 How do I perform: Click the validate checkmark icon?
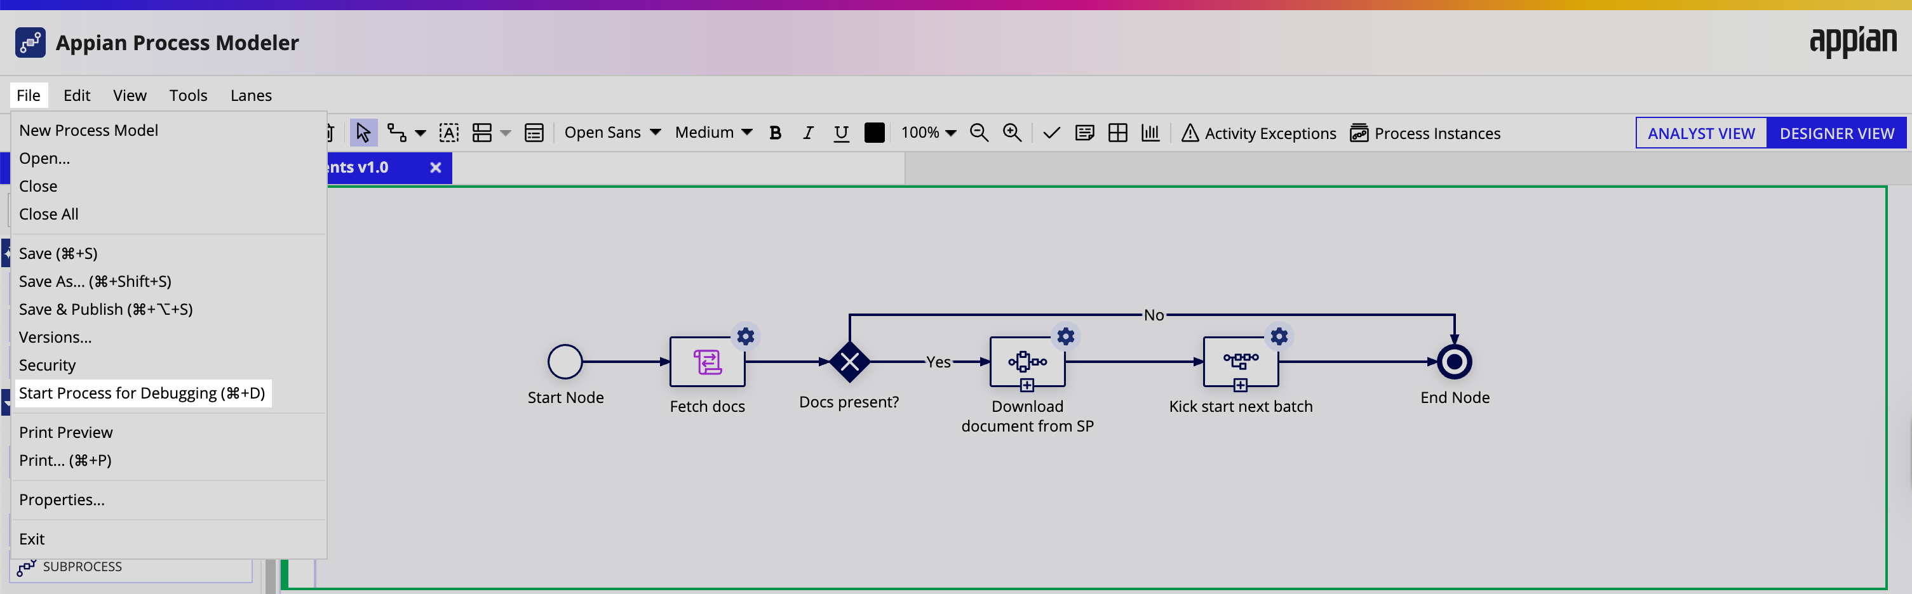(x=1051, y=133)
